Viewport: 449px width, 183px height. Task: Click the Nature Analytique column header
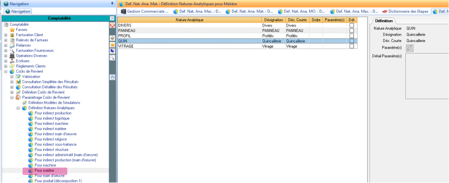pyautogui.click(x=189, y=20)
